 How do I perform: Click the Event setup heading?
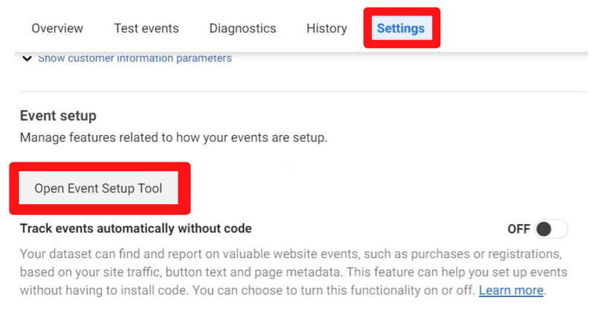58,116
